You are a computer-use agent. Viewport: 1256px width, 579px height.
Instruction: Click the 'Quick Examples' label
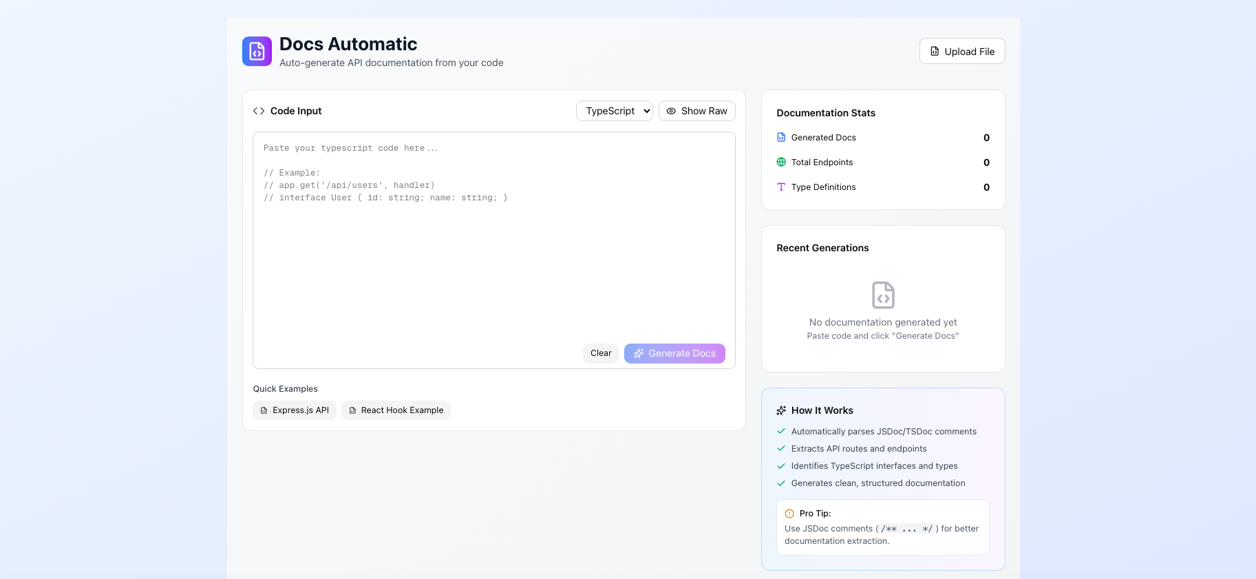[x=285, y=389]
